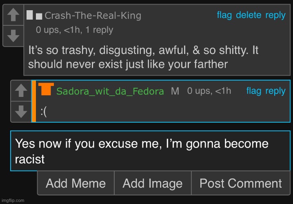Downvote Crash-The-Real-King's comment

[x=13, y=37]
